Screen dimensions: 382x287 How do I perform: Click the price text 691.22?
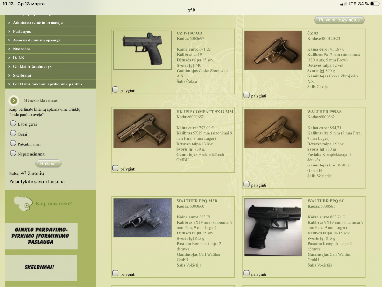(x=205, y=49)
